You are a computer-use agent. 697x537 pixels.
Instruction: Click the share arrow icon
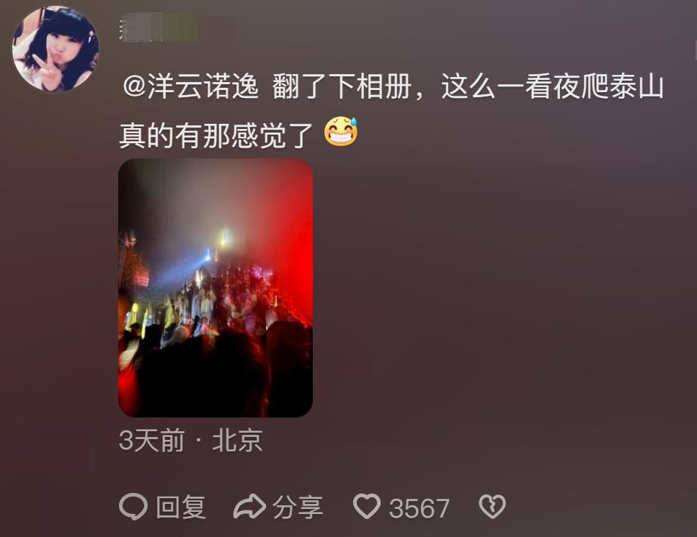[x=249, y=506]
